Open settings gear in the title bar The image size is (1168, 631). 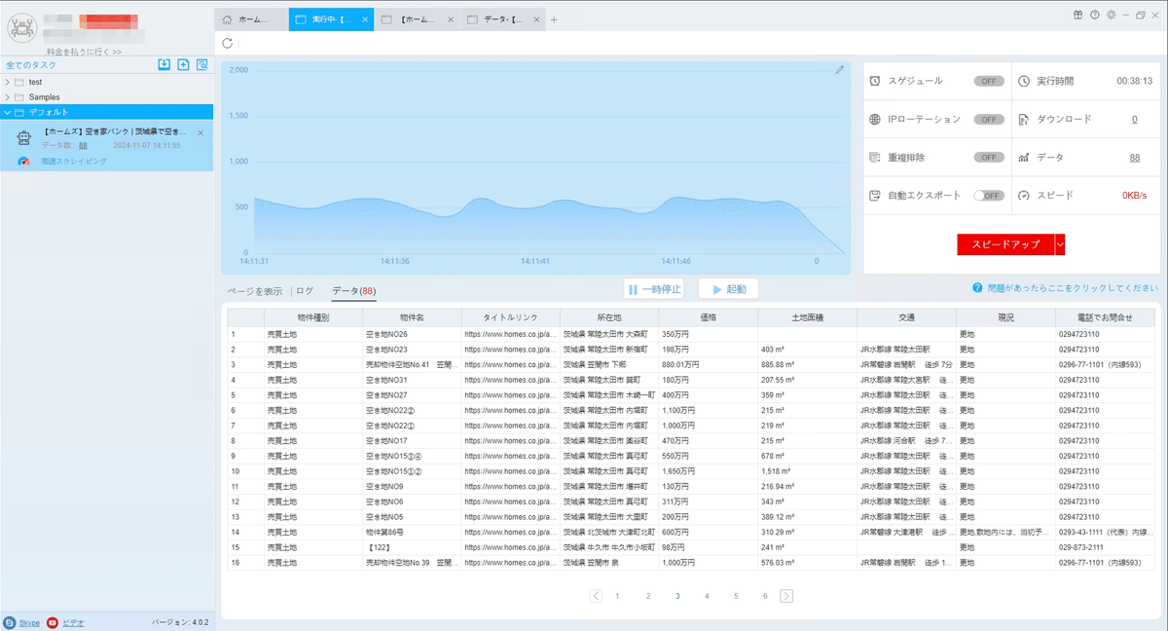pos(1111,15)
